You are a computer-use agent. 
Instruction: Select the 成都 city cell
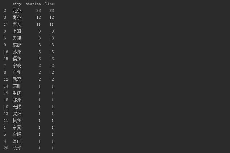pyautogui.click(x=17, y=45)
